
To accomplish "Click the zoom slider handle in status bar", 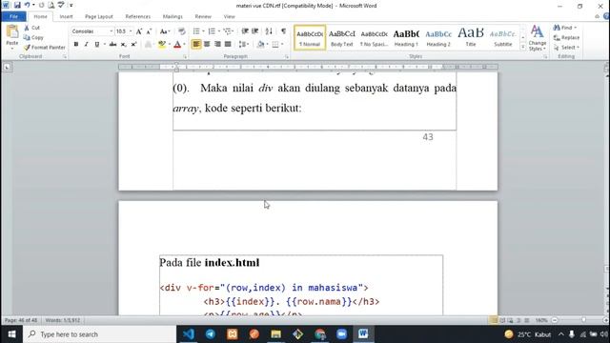I will (x=583, y=320).
